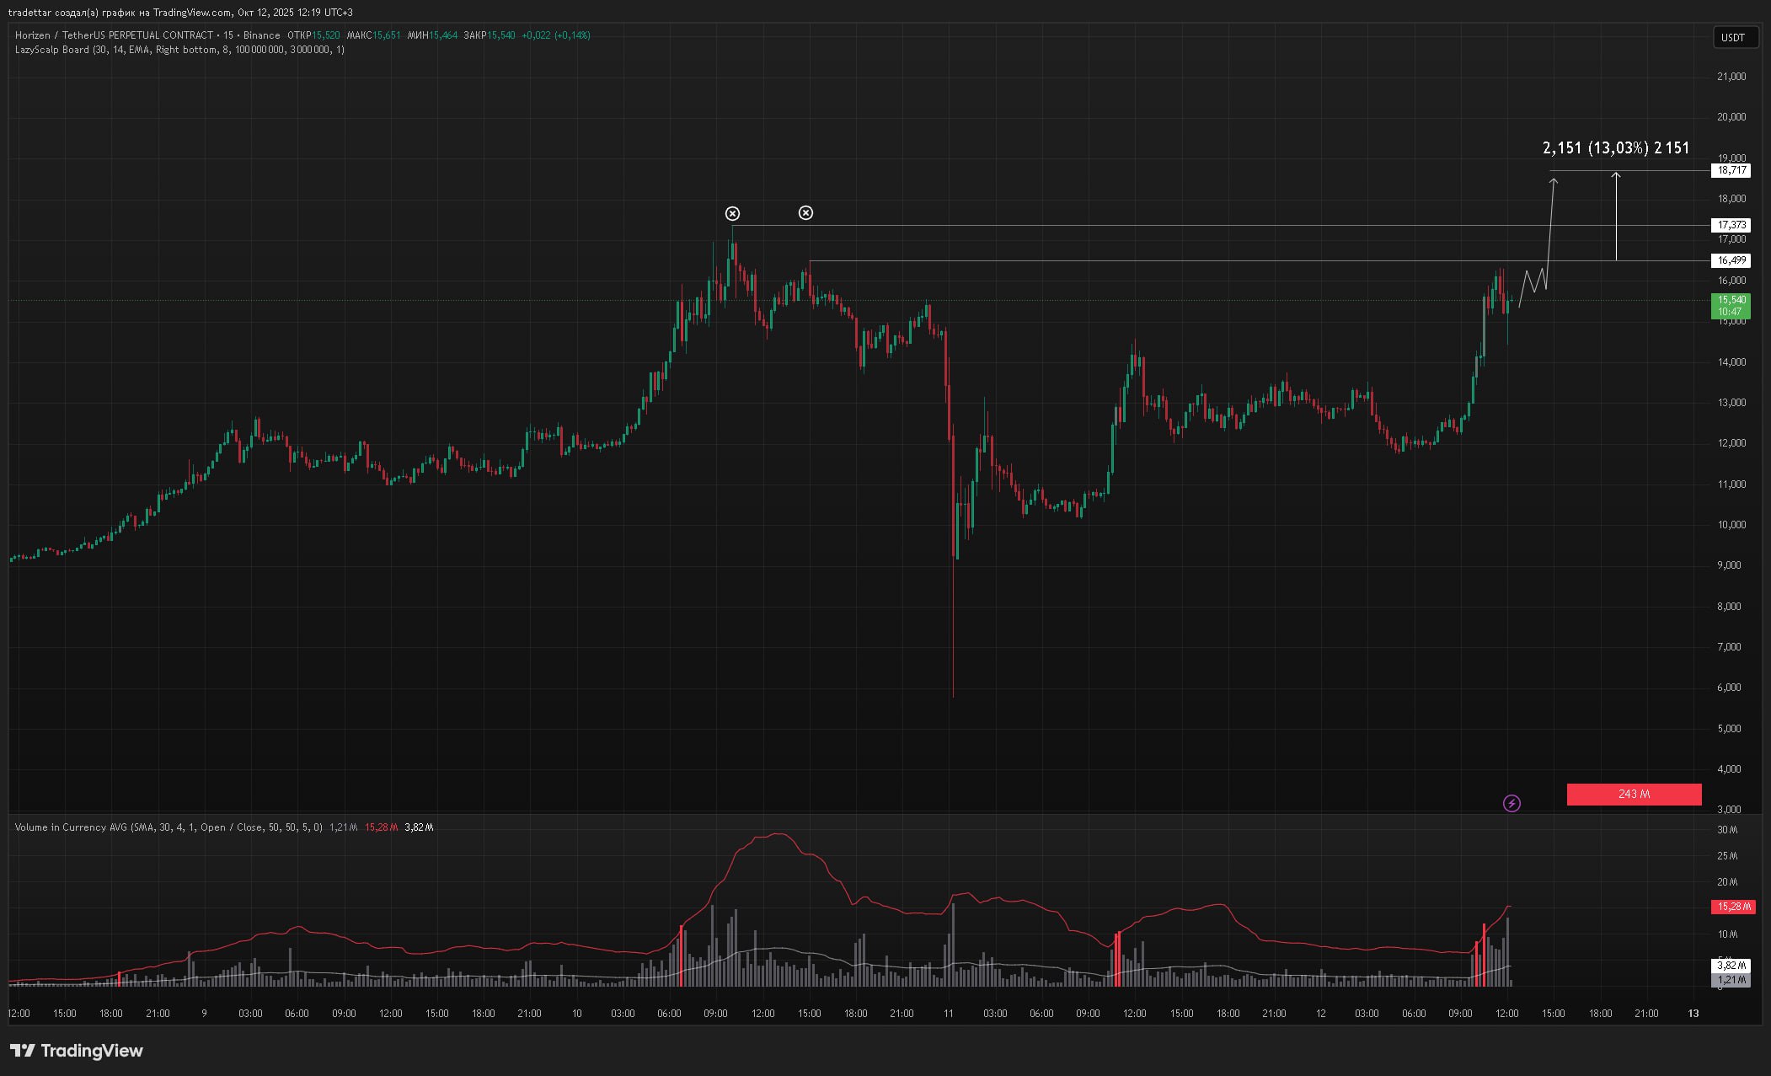Select the 17,373 horizontal line label
This screenshot has width=1771, height=1076.
(1731, 225)
